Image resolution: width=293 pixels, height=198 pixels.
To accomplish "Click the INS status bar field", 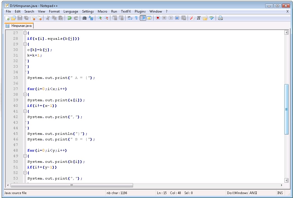I will (x=280, y=193).
